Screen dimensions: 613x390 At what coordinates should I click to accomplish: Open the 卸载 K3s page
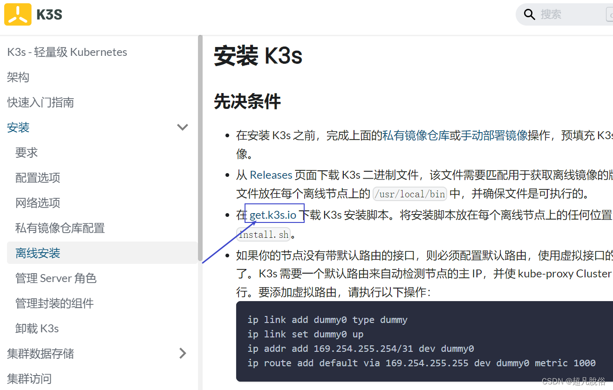37,328
